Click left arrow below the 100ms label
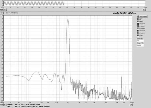The image size is (151, 108). (143, 10)
